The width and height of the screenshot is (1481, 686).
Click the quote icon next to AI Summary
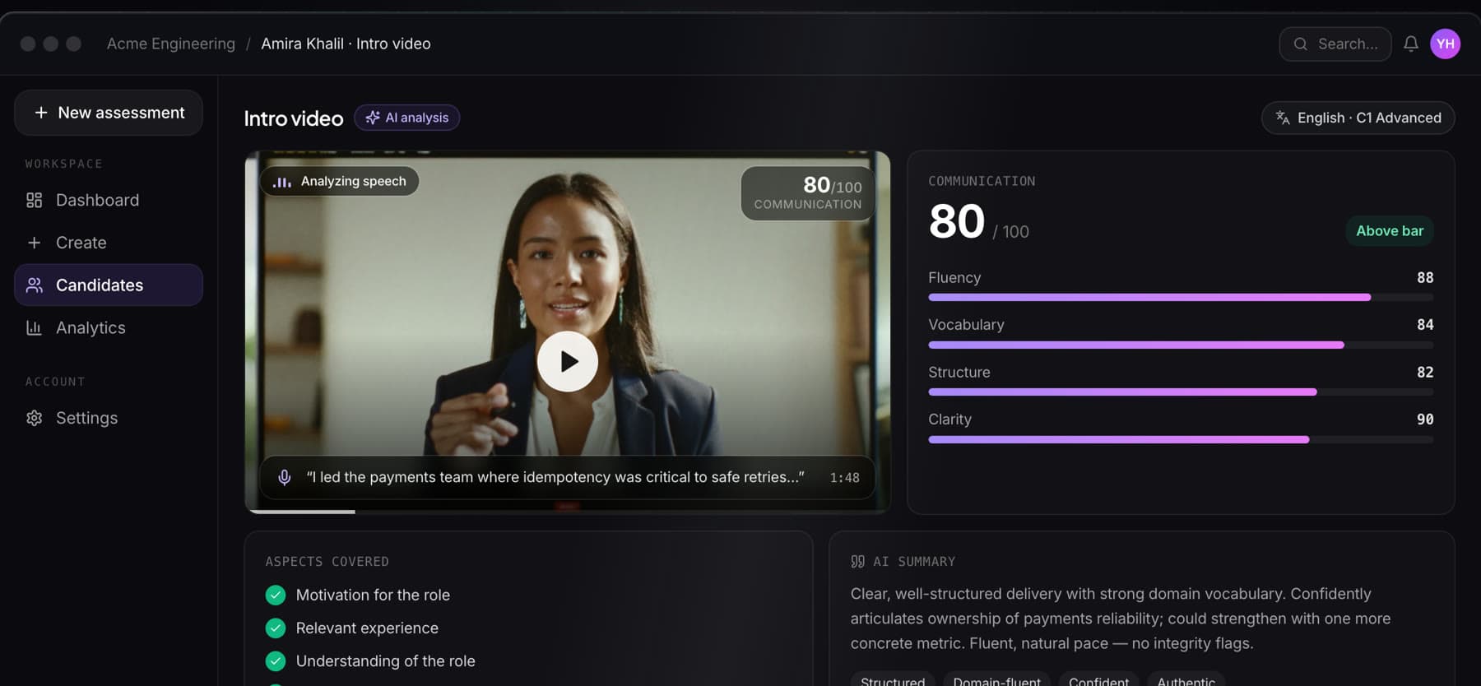(x=857, y=561)
